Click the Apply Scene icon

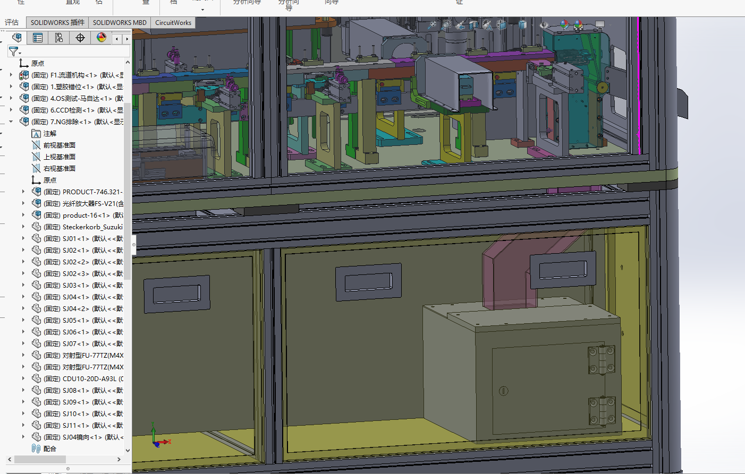coord(578,24)
